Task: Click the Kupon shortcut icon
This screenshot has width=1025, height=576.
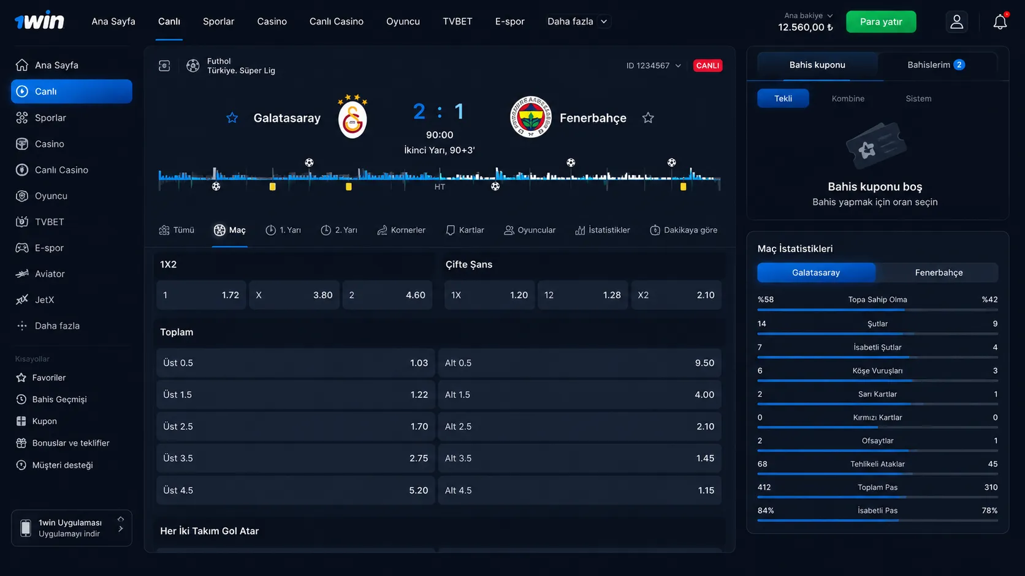Action: pos(21,421)
